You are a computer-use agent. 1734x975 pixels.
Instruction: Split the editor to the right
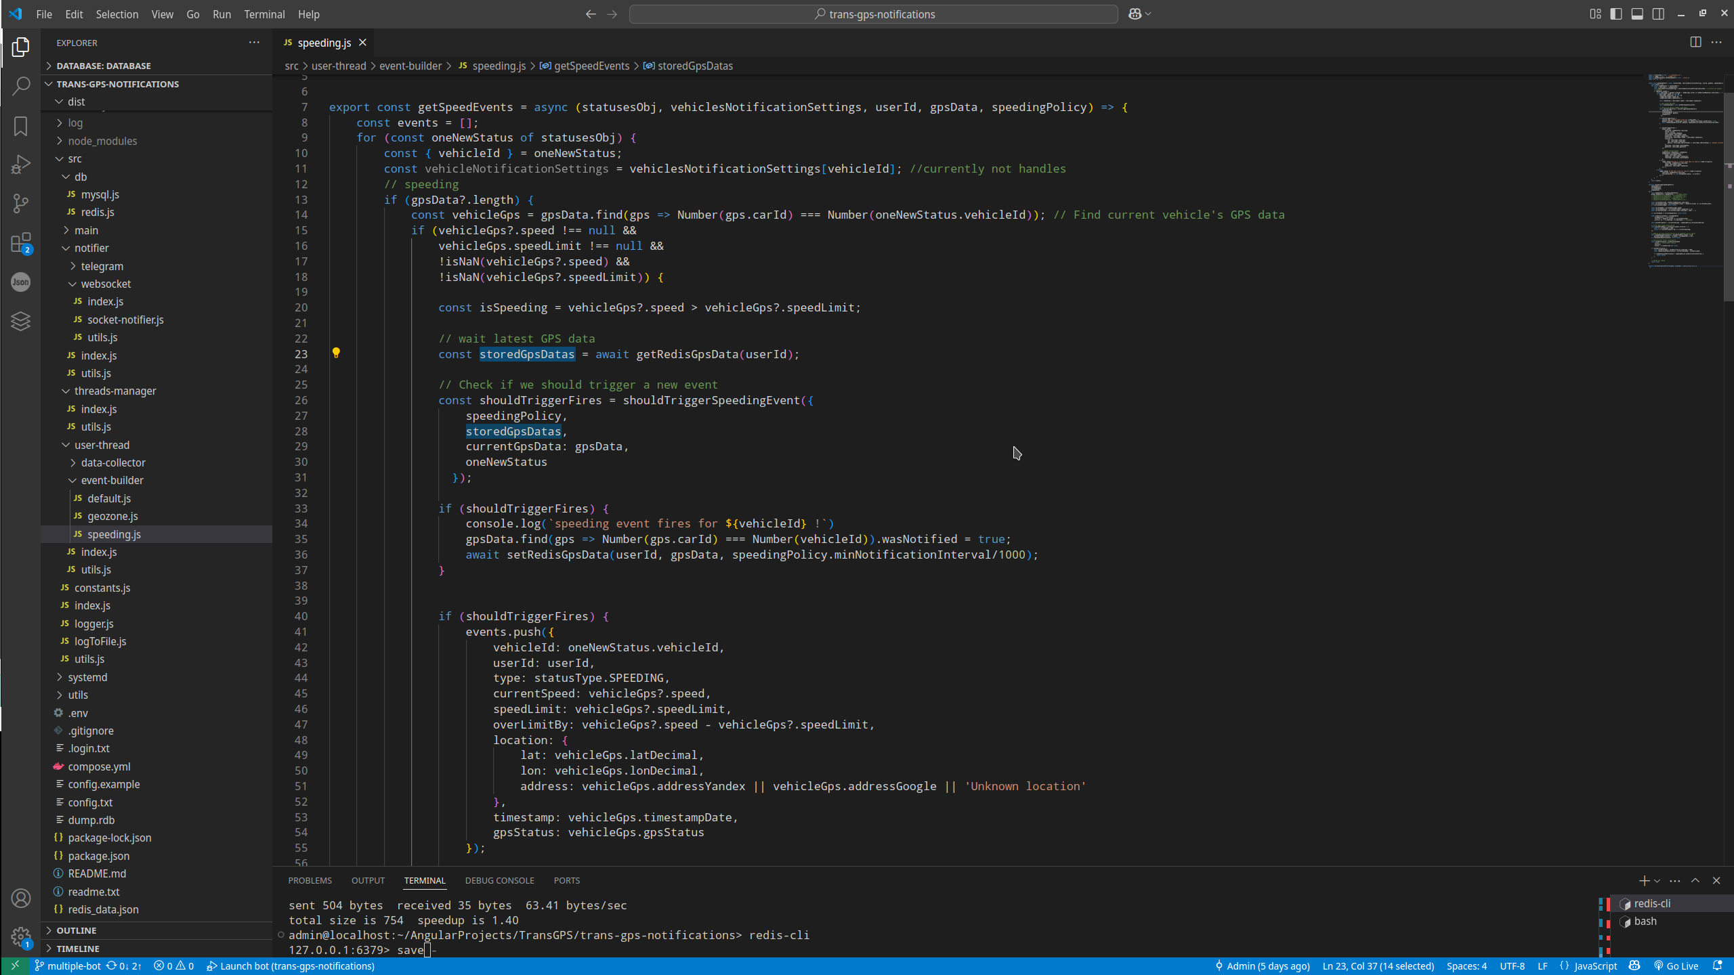coord(1695,42)
